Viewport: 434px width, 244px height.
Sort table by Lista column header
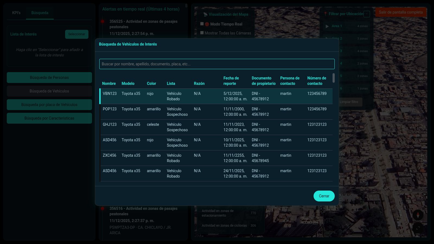pyautogui.click(x=171, y=84)
